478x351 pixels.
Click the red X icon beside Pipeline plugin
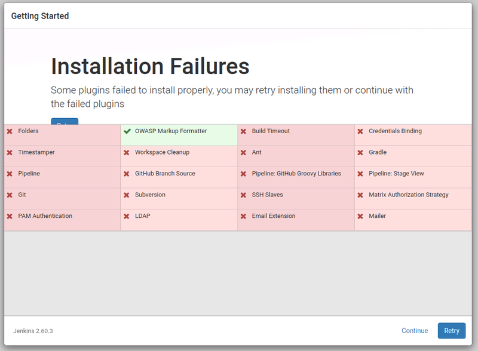point(10,174)
